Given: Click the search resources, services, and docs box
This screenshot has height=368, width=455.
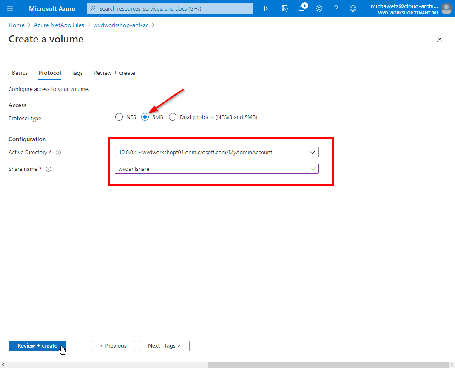Looking at the screenshot, I should (x=170, y=8).
